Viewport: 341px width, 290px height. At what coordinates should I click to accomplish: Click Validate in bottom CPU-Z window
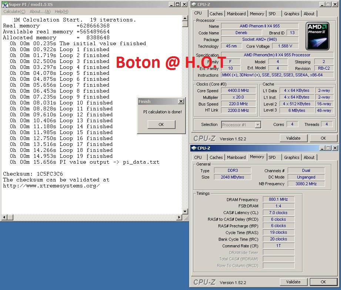tap(293, 282)
